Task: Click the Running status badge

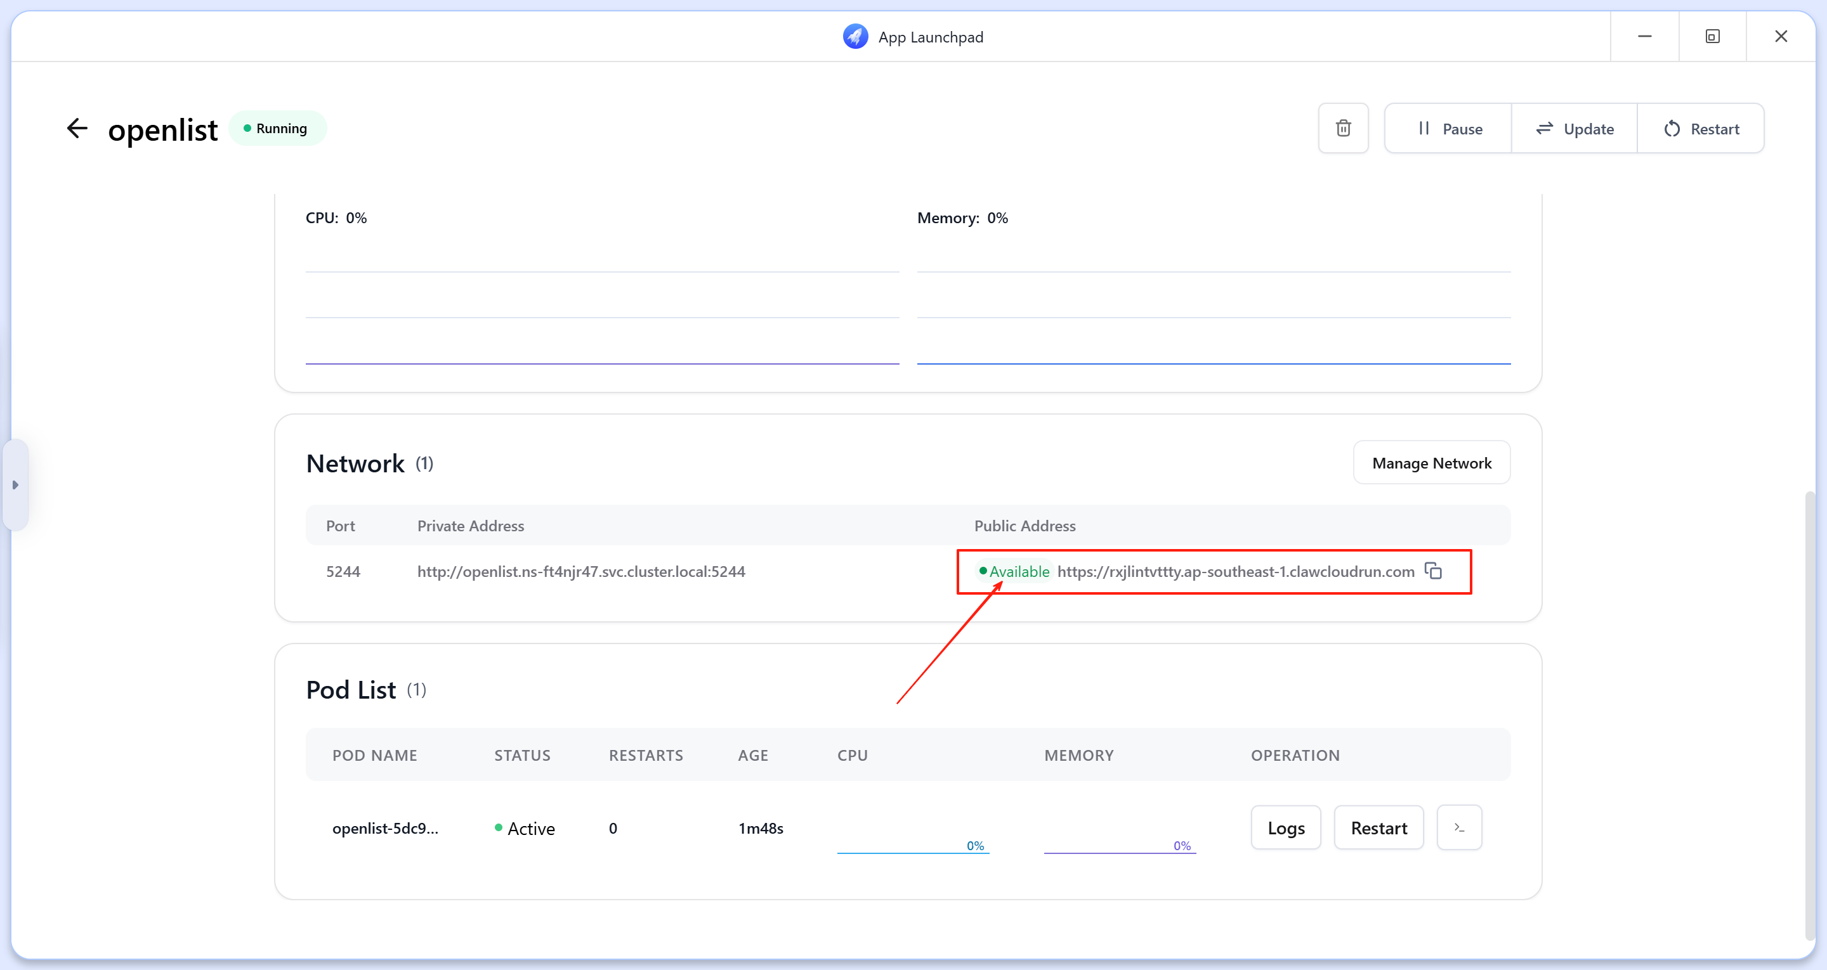Action: 277,128
